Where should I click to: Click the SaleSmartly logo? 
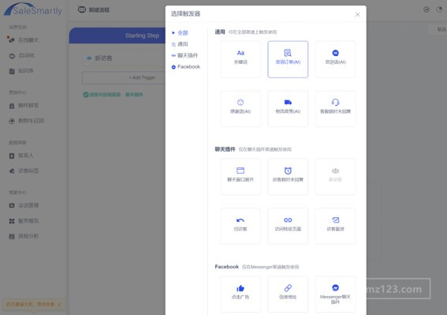(x=33, y=9)
